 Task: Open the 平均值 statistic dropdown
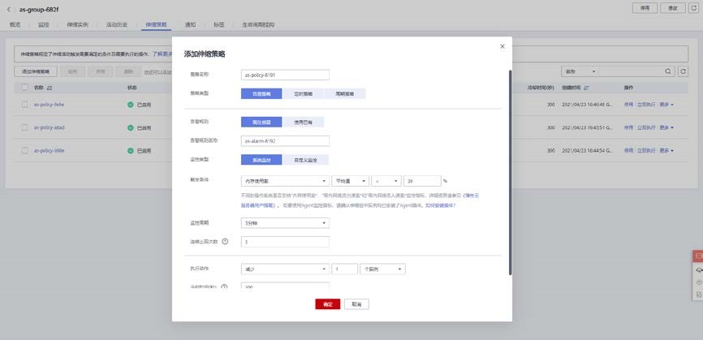point(350,181)
